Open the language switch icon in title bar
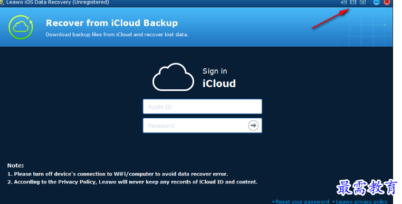This screenshot has width=402, height=204. coord(343,2)
